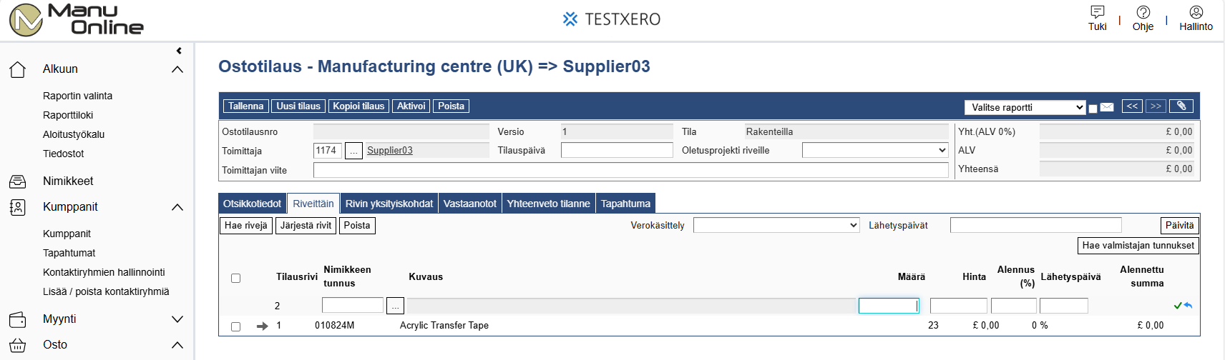Open the Supplier03 link
The width and height of the screenshot is (1225, 360).
(x=390, y=151)
